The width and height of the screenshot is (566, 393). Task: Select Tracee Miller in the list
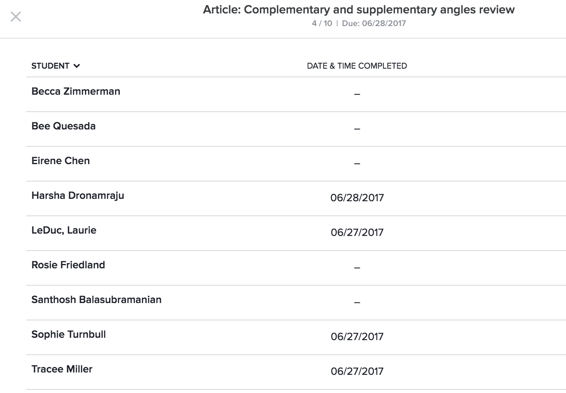[x=62, y=369]
